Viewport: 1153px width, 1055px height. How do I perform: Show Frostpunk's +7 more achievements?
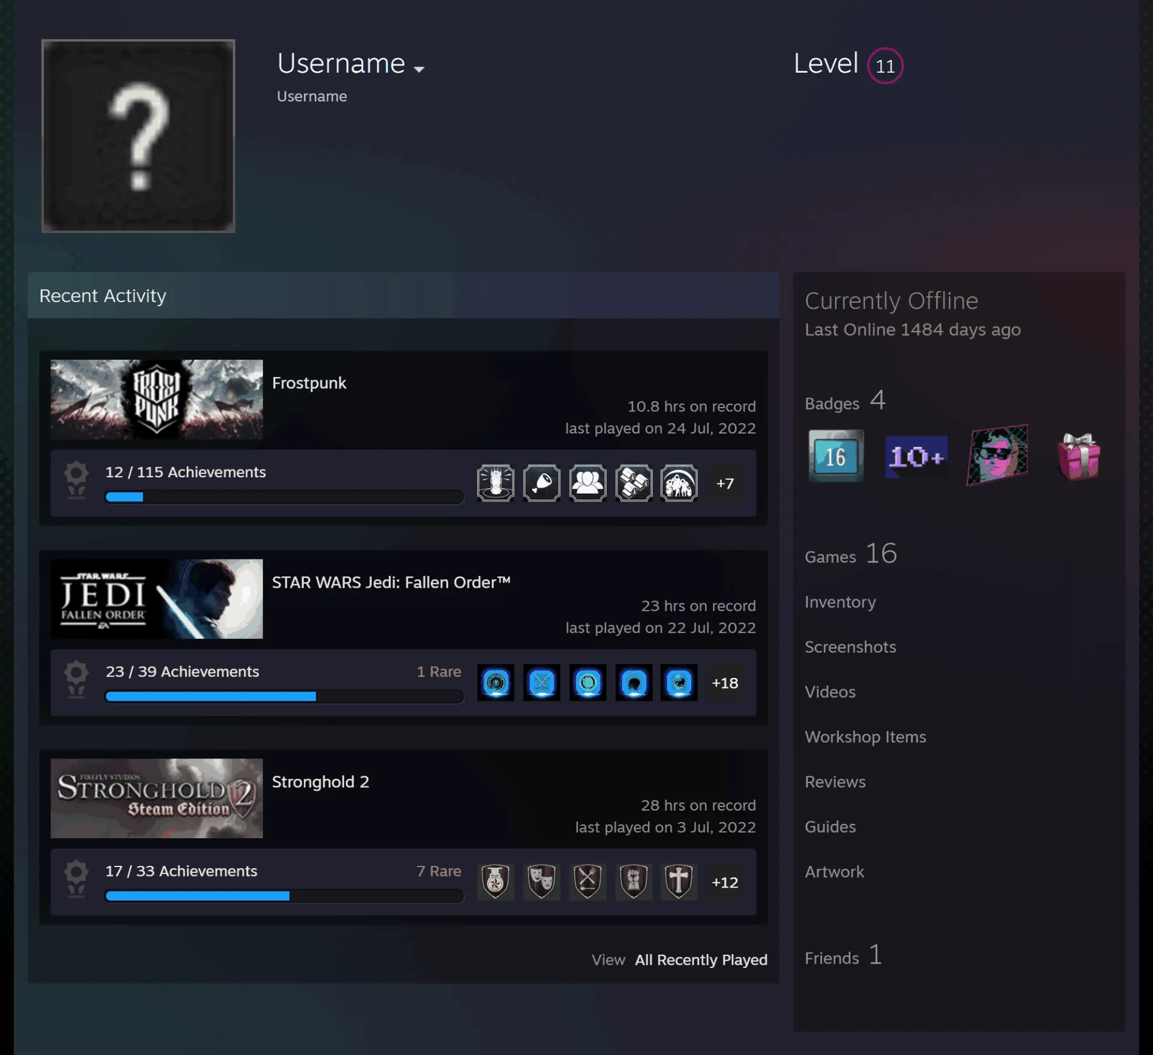tap(725, 483)
